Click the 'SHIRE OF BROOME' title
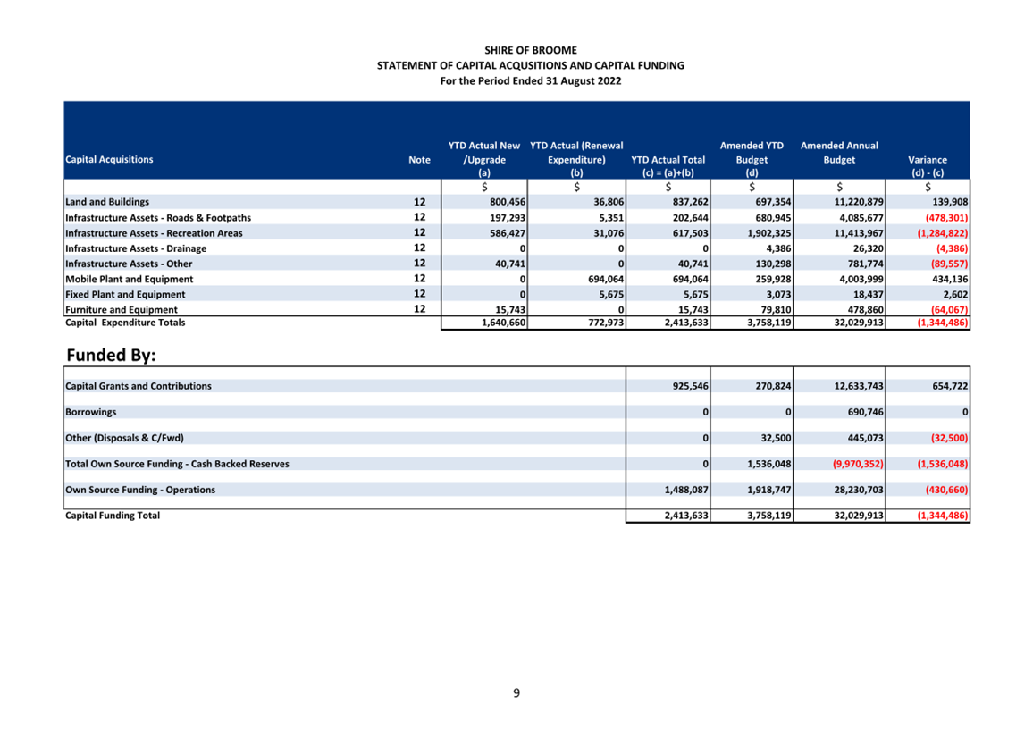Image resolution: width=1033 pixels, height=730 pixels. 530,50
